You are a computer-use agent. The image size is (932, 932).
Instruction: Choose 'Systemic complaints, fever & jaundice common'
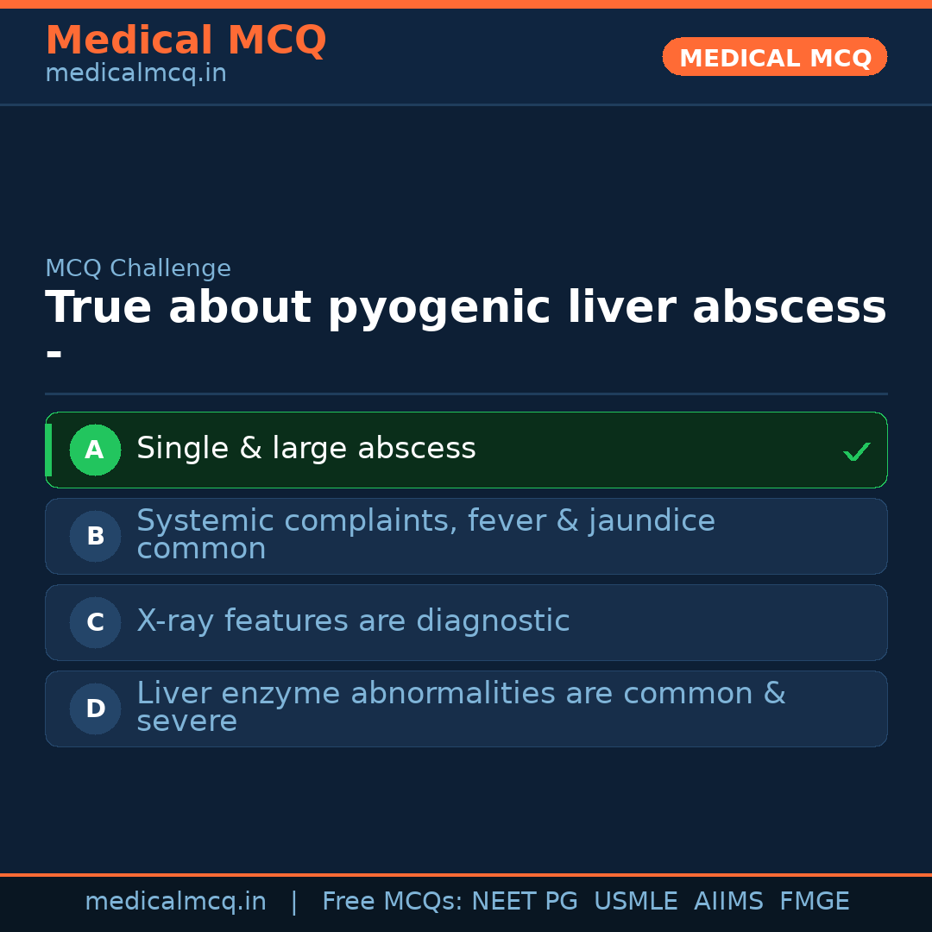tap(425, 535)
